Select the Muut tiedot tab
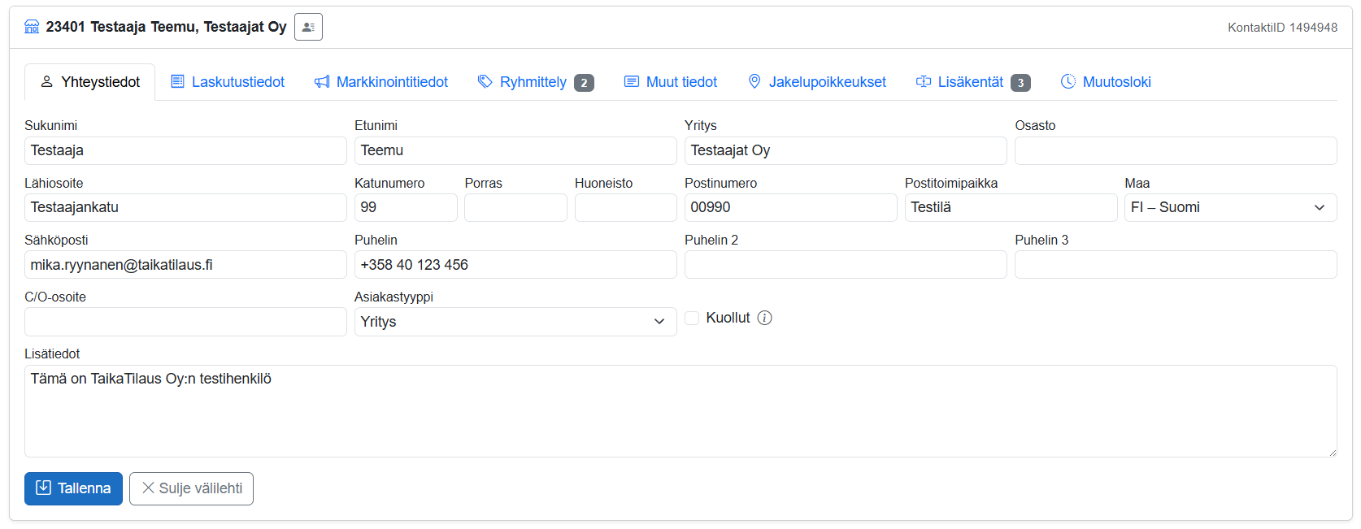Image resolution: width=1361 pixels, height=529 pixels. coord(671,82)
